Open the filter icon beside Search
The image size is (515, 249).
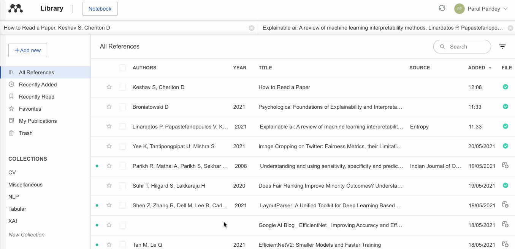(502, 47)
